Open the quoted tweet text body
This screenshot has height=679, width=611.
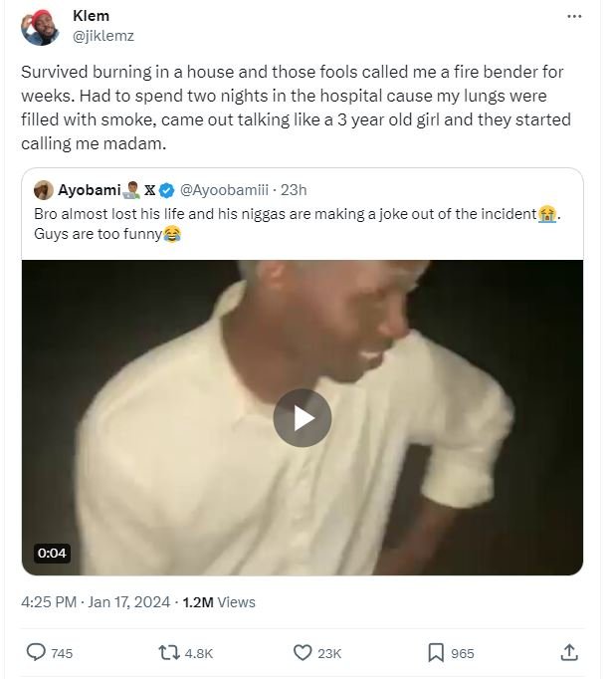pyautogui.click(x=289, y=225)
